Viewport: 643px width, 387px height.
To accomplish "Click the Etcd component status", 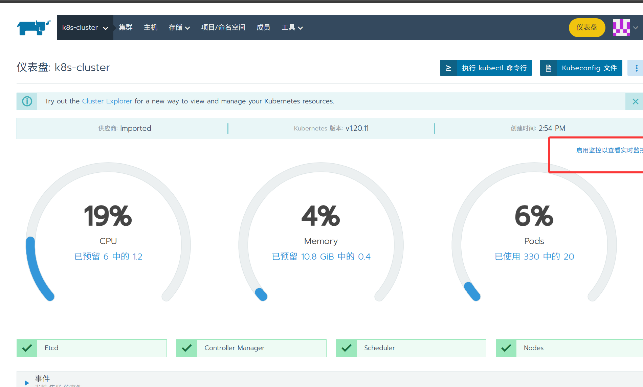I will 92,348.
